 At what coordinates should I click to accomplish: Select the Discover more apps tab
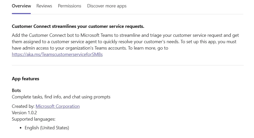coord(107,6)
